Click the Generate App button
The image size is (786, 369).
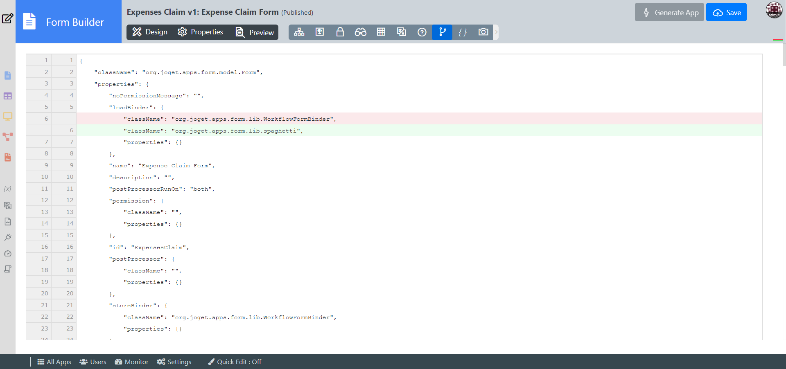coord(669,12)
